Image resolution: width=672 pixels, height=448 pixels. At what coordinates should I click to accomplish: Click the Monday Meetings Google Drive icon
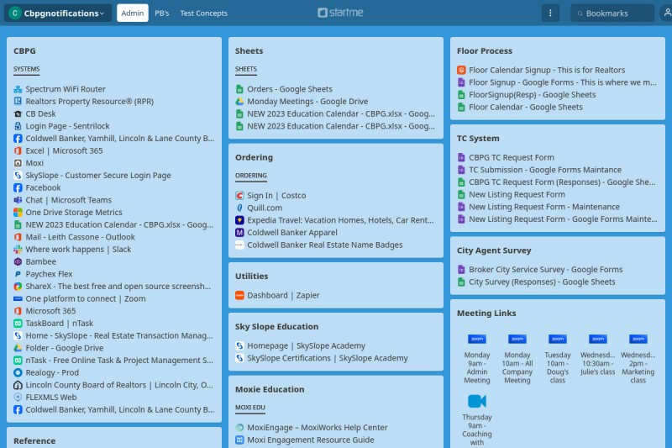click(x=239, y=102)
